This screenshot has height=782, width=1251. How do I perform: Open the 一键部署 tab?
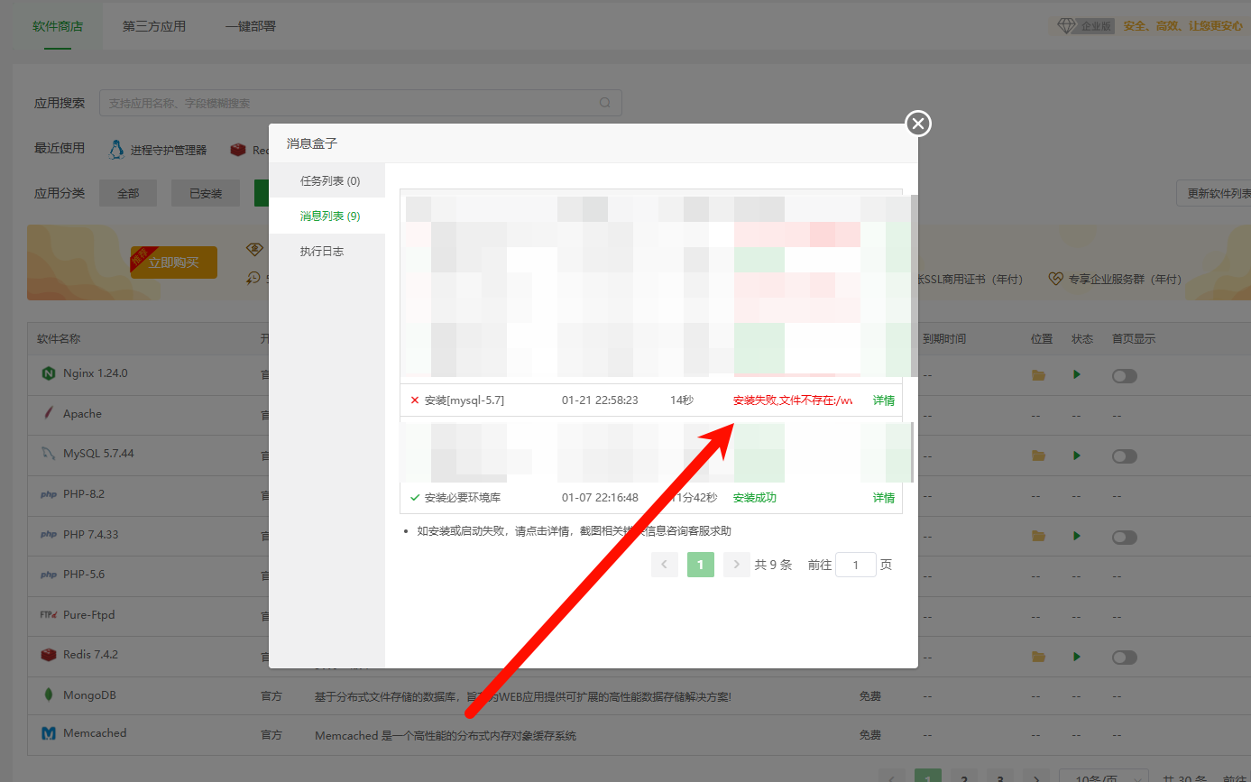pos(251,26)
